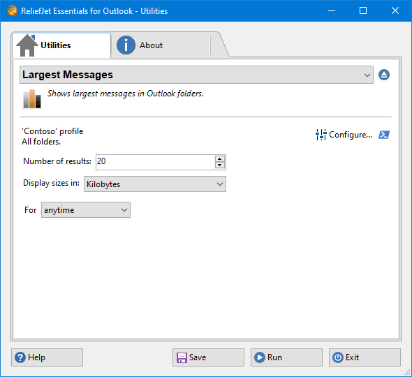This screenshot has width=412, height=377.
Task: Click the blue info icon on About tab
Action: [x=126, y=45]
